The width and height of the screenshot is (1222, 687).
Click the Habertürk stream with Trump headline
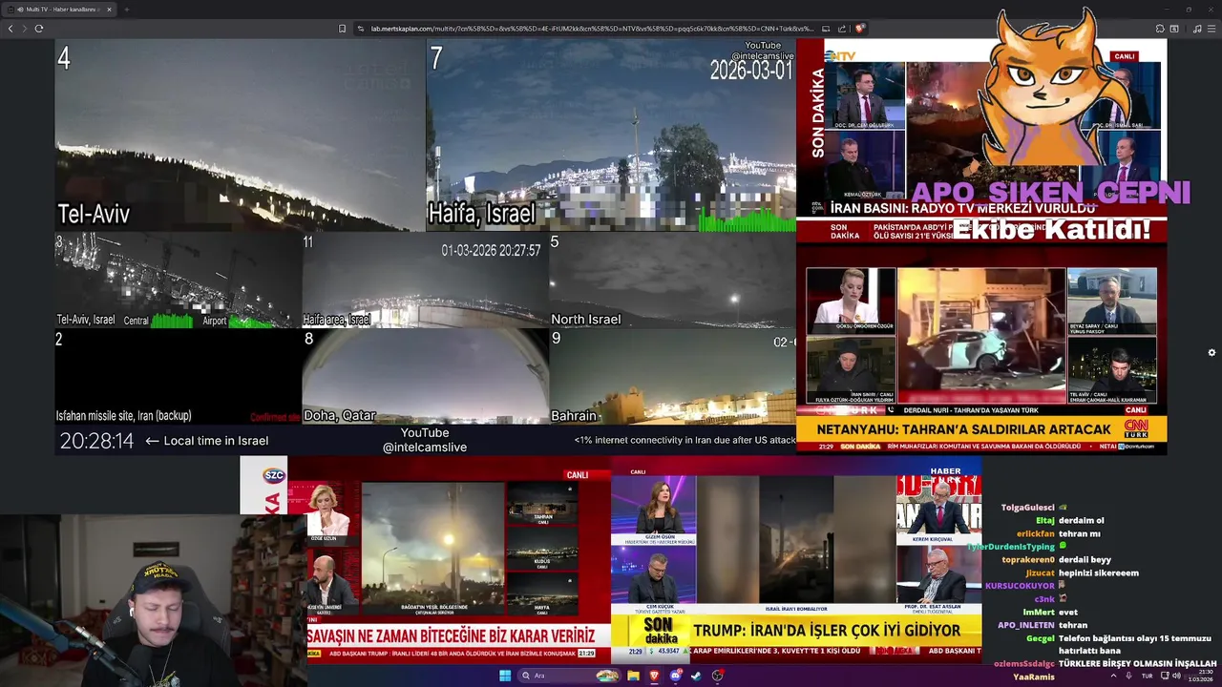(x=796, y=560)
